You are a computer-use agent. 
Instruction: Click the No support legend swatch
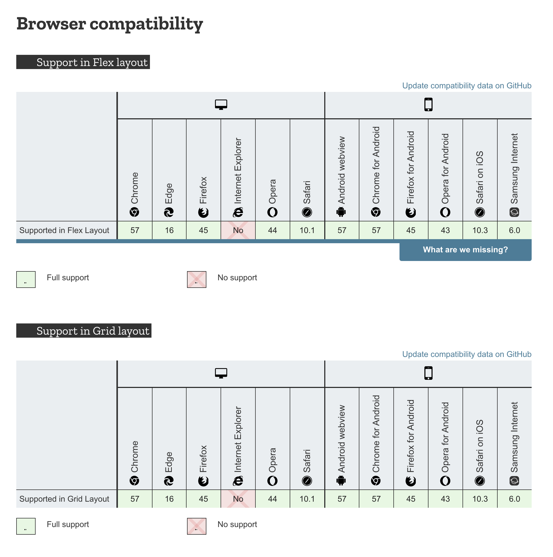(x=196, y=279)
